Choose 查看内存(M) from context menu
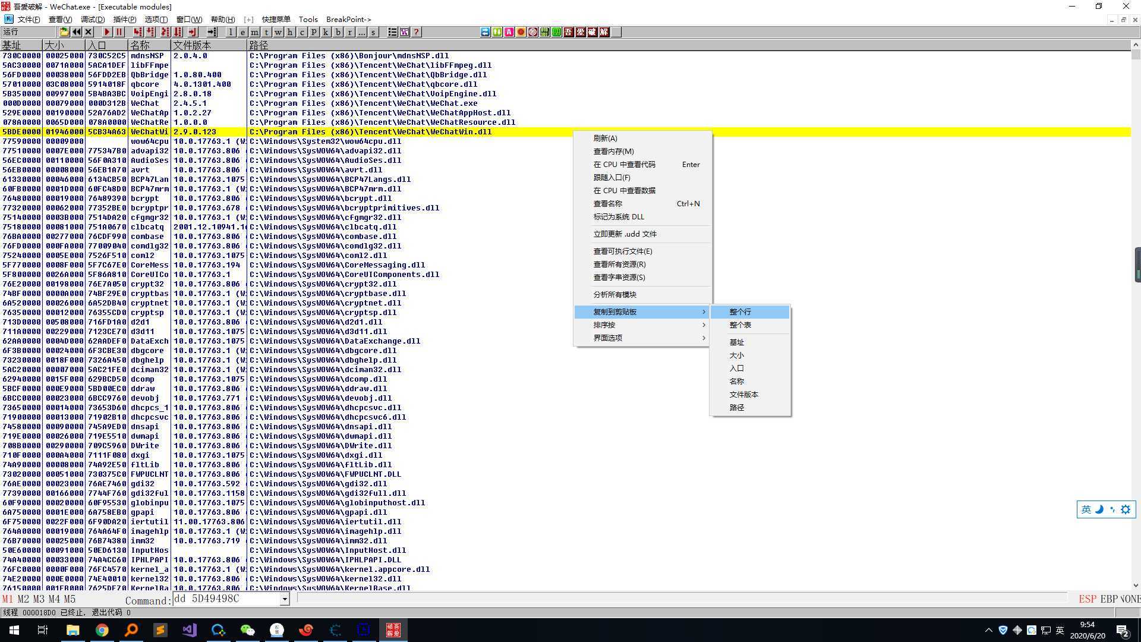Screen dimensions: 1141x642 [643, 152]
